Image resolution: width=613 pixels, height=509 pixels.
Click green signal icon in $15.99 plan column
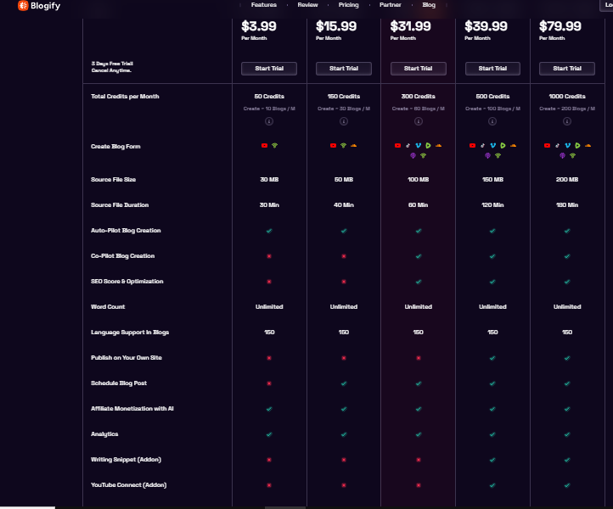click(x=343, y=145)
